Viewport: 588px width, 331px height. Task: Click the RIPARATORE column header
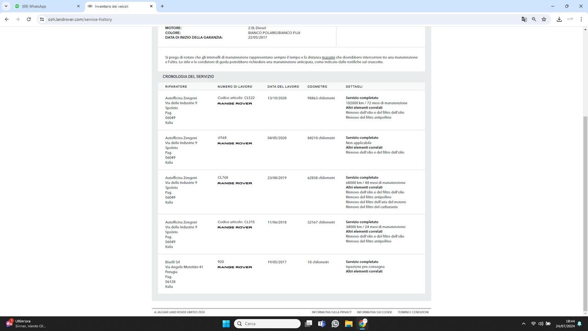point(176,86)
